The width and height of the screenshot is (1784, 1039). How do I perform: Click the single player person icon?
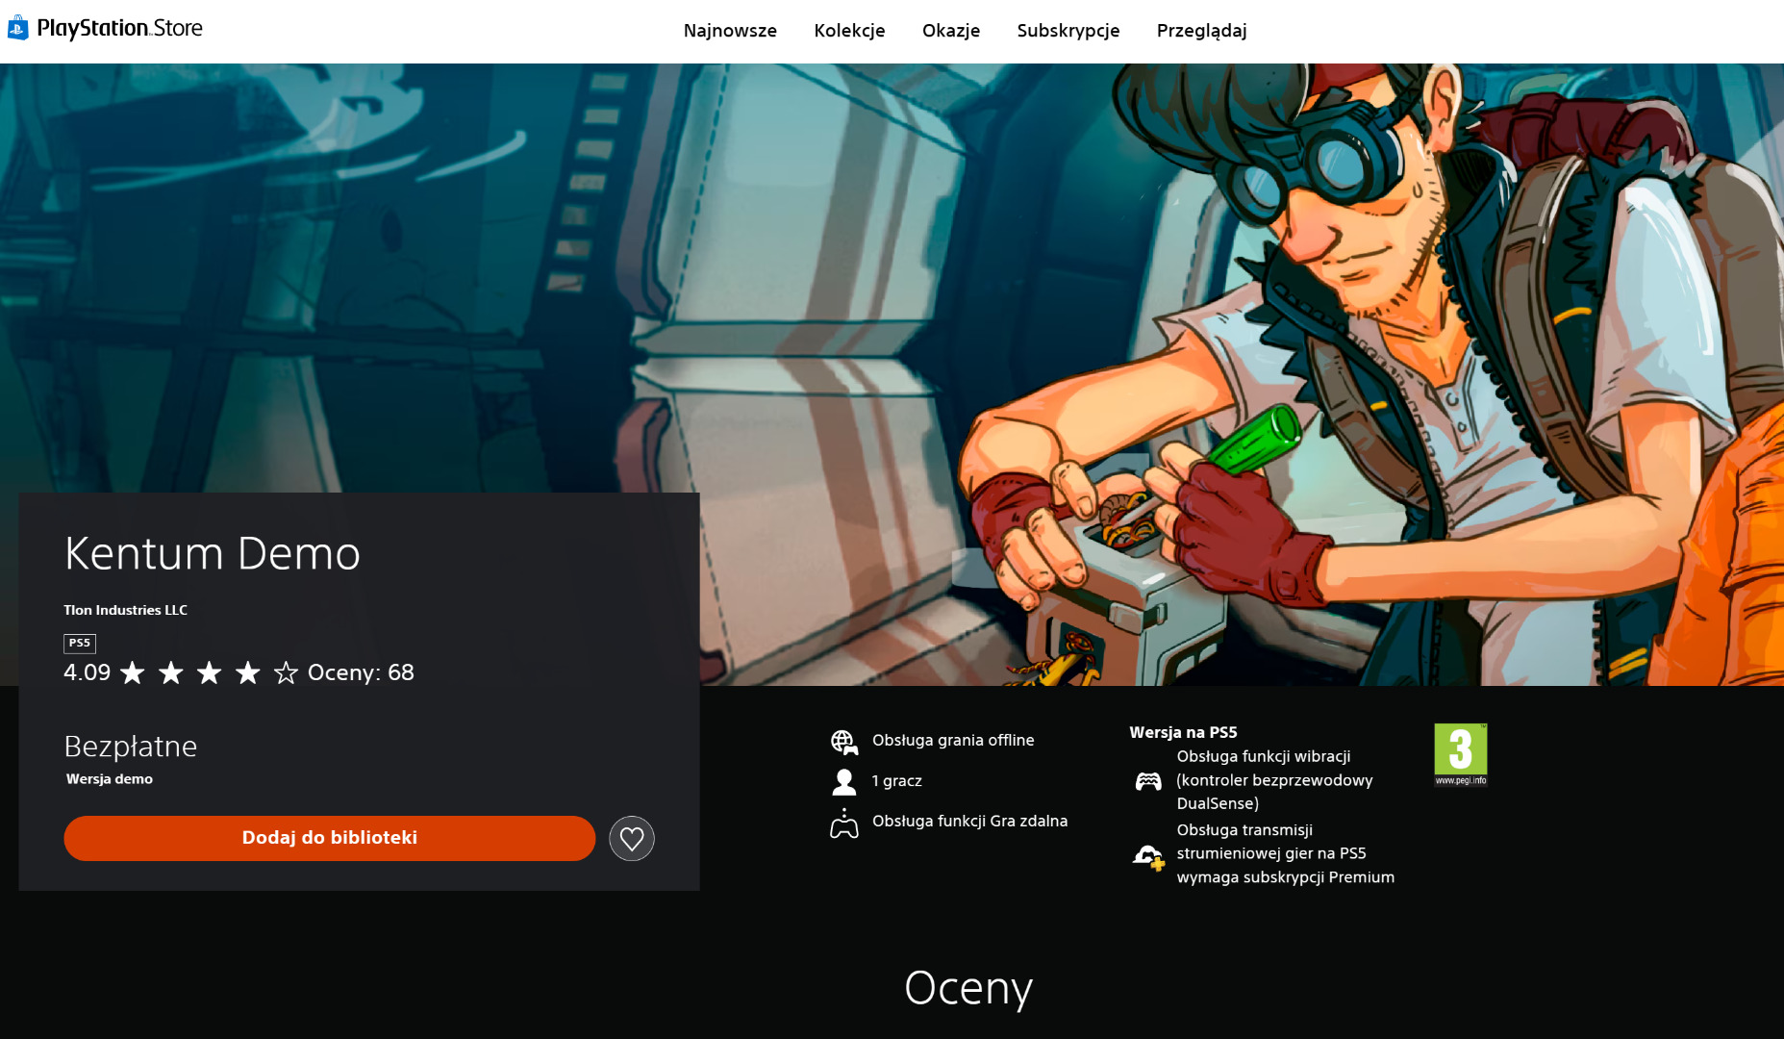(843, 782)
